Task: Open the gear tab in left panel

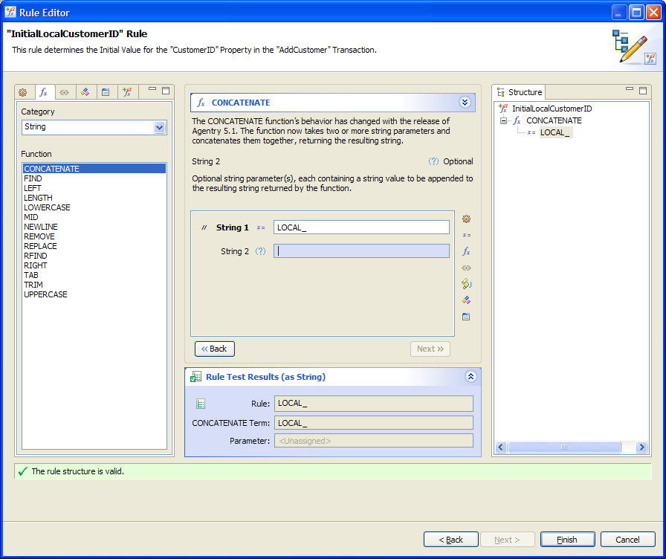Action: tap(22, 92)
